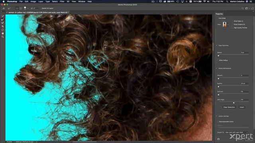Viewport: 255px width, 143px height.
Task: Click the Shift Edge value field
Action: [x=244, y=100]
